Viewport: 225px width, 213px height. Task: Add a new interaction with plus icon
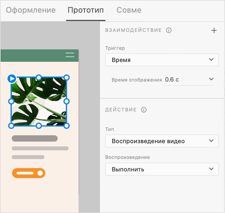[214, 30]
